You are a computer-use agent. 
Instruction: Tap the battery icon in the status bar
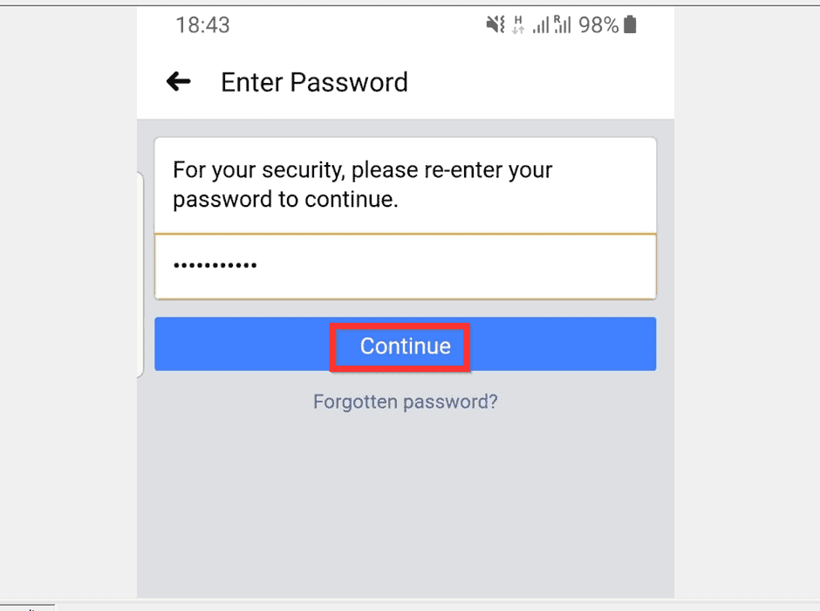[x=630, y=24]
